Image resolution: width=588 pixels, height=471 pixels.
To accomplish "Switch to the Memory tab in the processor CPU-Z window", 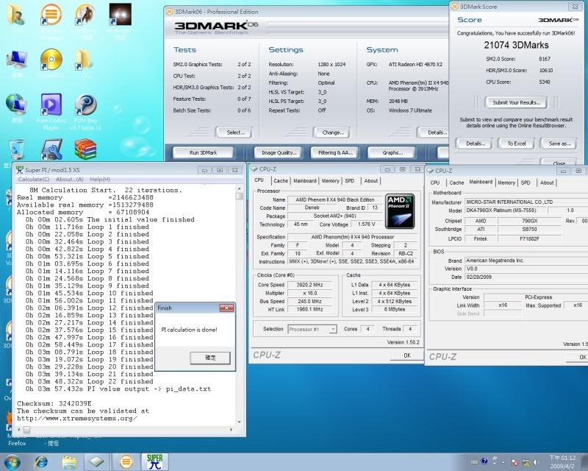I will (x=330, y=180).
